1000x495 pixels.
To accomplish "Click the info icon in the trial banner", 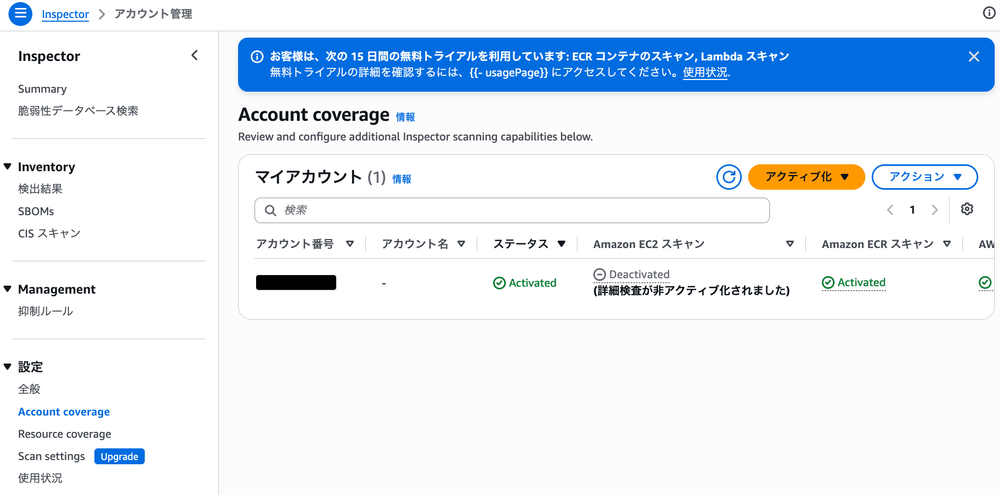I will 257,57.
